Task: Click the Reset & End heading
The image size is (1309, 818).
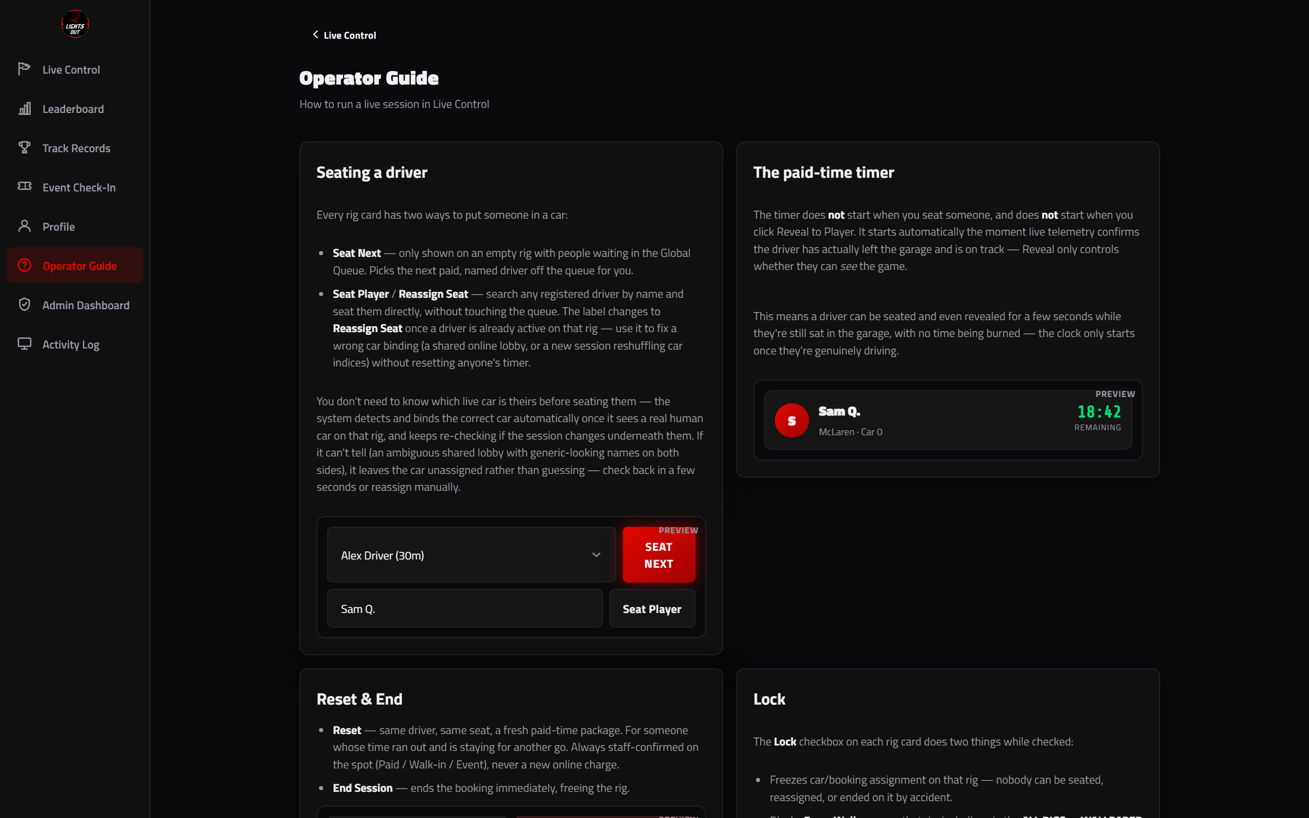Action: (x=359, y=699)
